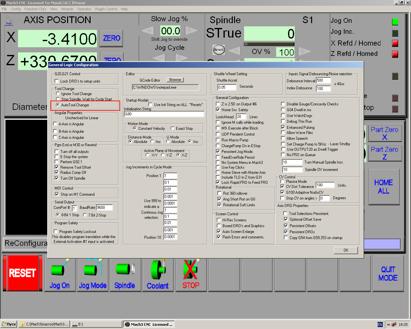This screenshot has width=411, height=329.
Task: Open the Config menu
Action: 16,9
